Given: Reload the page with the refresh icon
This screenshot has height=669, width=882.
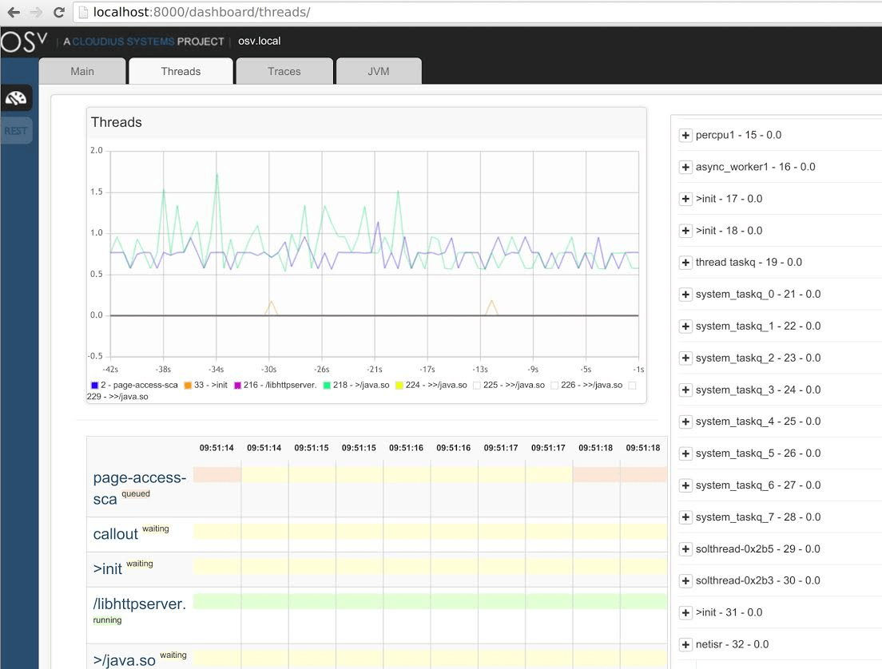Looking at the screenshot, I should click(x=58, y=13).
